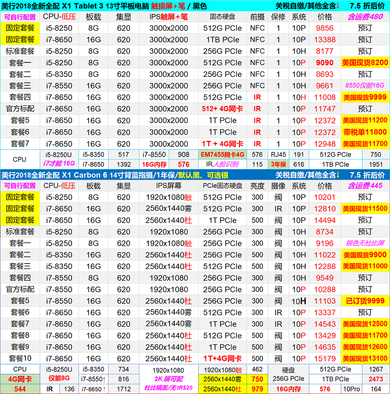Screen dimensions: 390x394
Task: Click the X1 Tablet 3 title bar
Action: [x=195, y=5]
